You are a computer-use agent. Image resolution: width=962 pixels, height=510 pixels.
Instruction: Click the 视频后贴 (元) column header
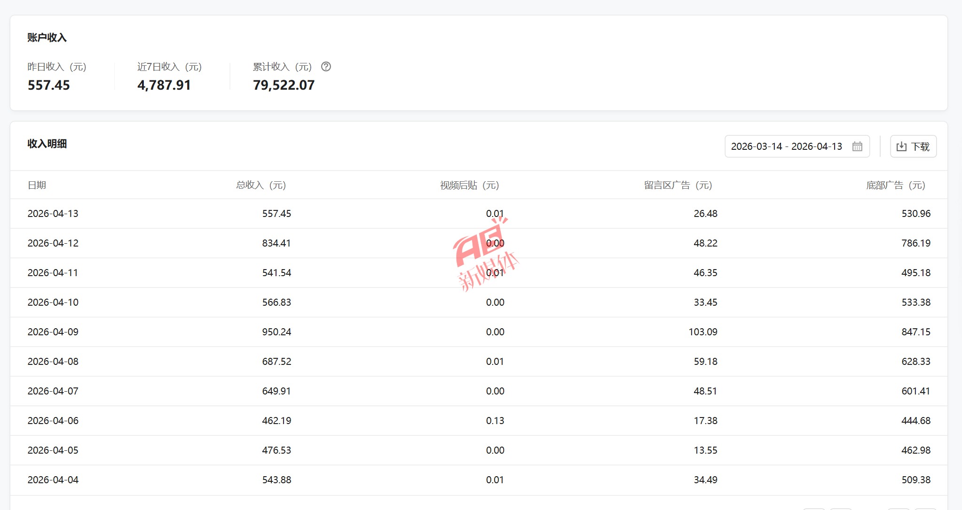(x=469, y=185)
